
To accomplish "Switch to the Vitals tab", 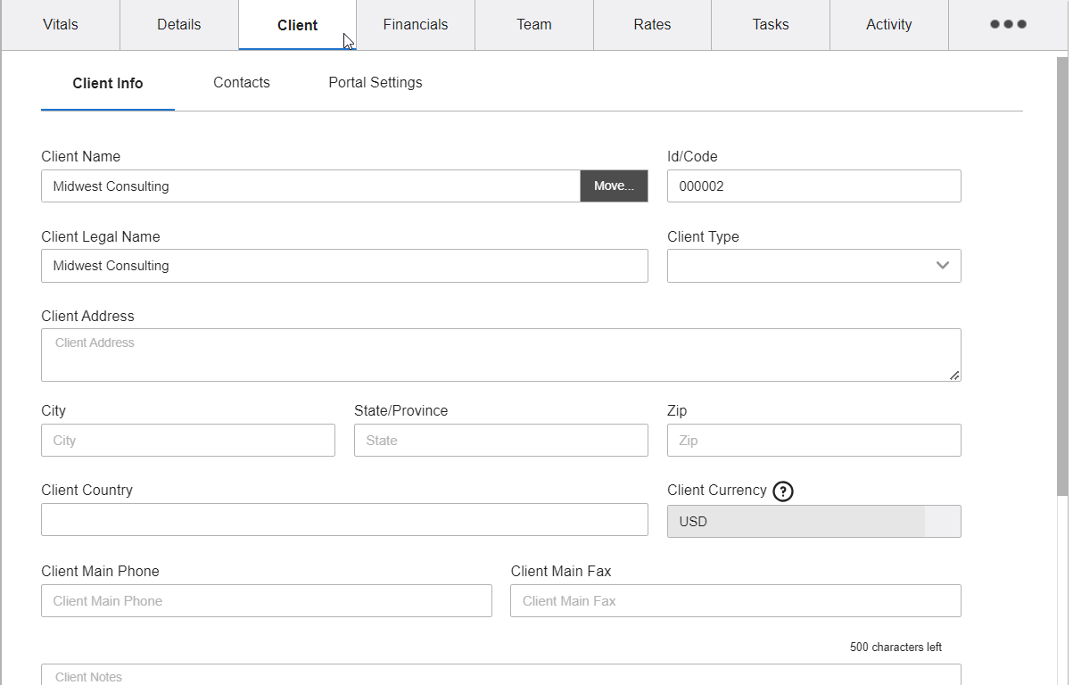I will coord(60,25).
